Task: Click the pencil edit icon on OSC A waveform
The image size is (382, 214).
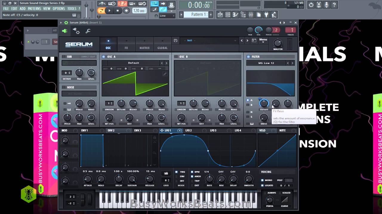Action: pyautogui.click(x=165, y=74)
